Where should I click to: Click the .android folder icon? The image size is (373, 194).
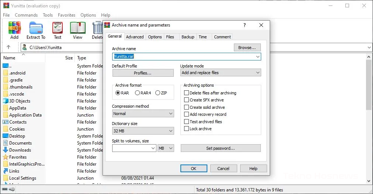pos(6,73)
